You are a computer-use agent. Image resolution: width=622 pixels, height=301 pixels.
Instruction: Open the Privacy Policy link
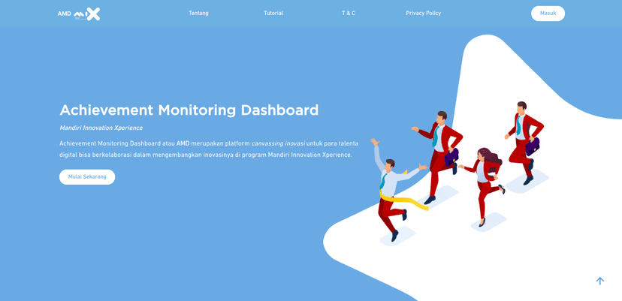[x=423, y=14]
